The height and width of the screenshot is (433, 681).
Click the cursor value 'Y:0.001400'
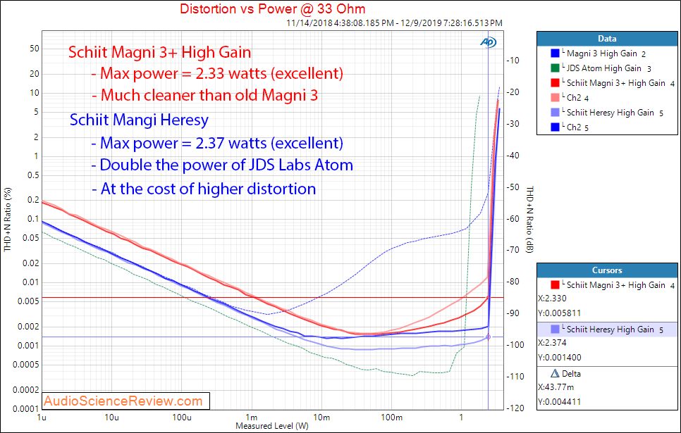[x=560, y=358]
